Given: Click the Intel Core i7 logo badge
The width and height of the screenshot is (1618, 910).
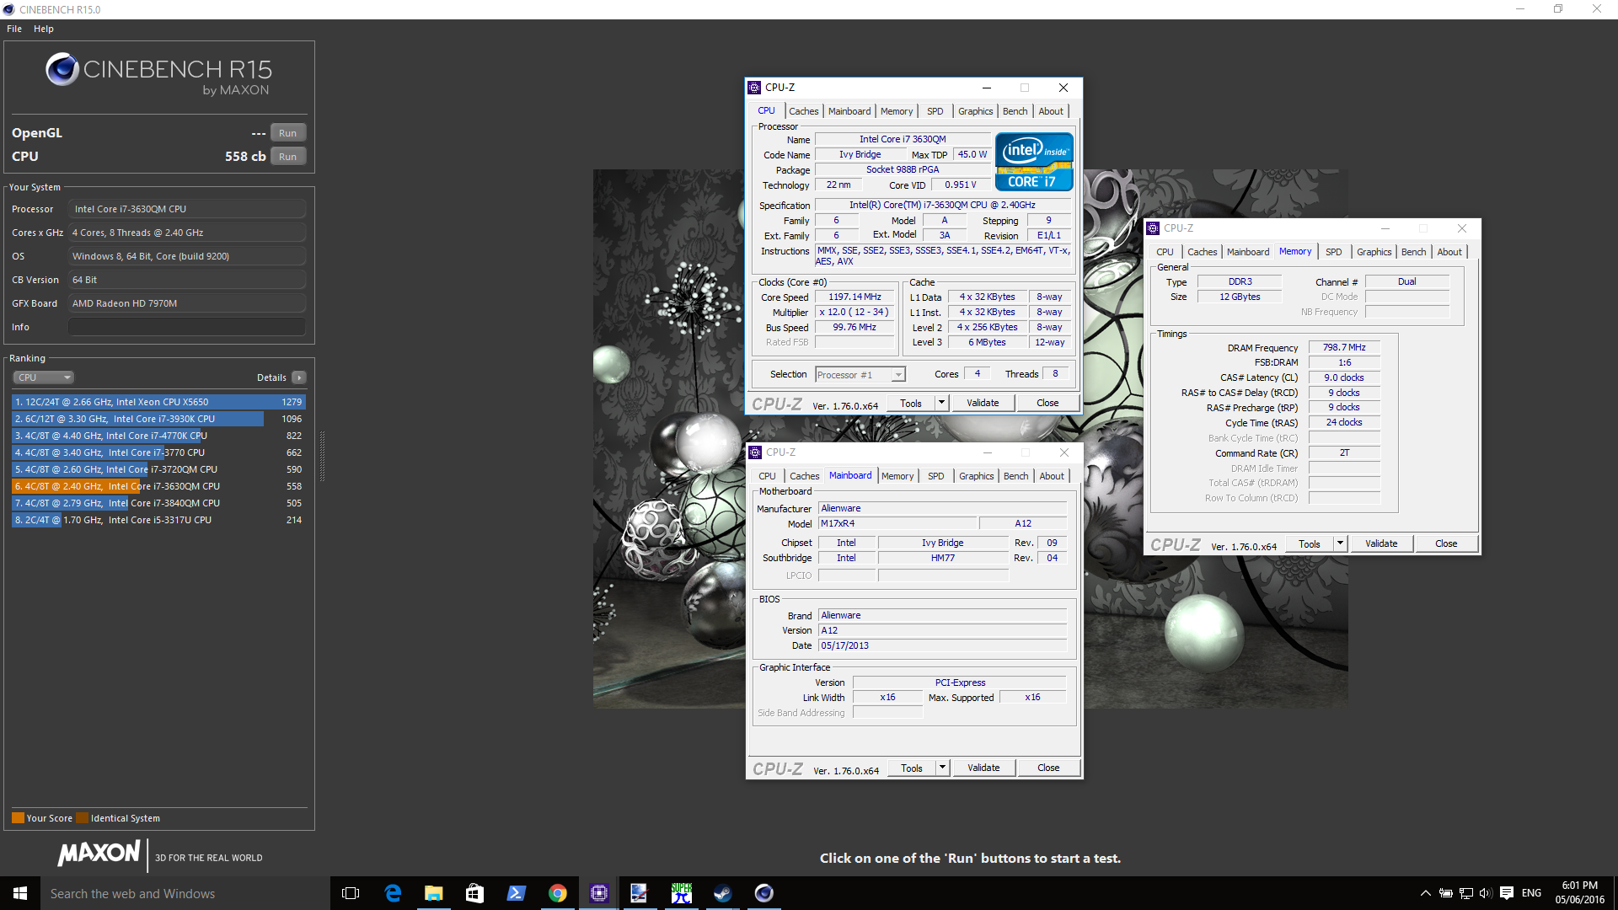Looking at the screenshot, I should pyautogui.click(x=1034, y=161).
